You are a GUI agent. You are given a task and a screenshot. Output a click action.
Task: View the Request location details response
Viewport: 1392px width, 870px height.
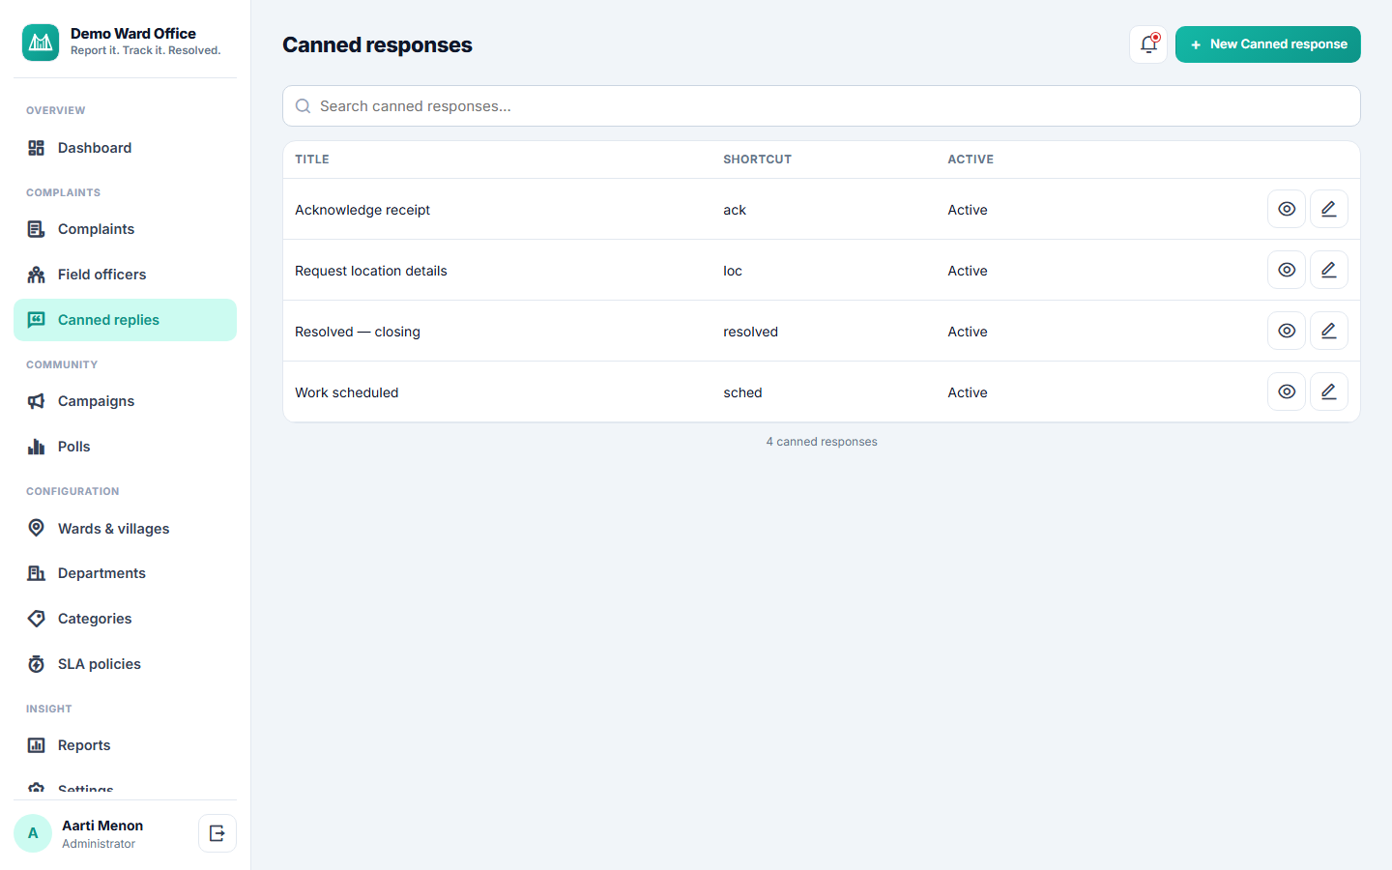[x=1287, y=270]
